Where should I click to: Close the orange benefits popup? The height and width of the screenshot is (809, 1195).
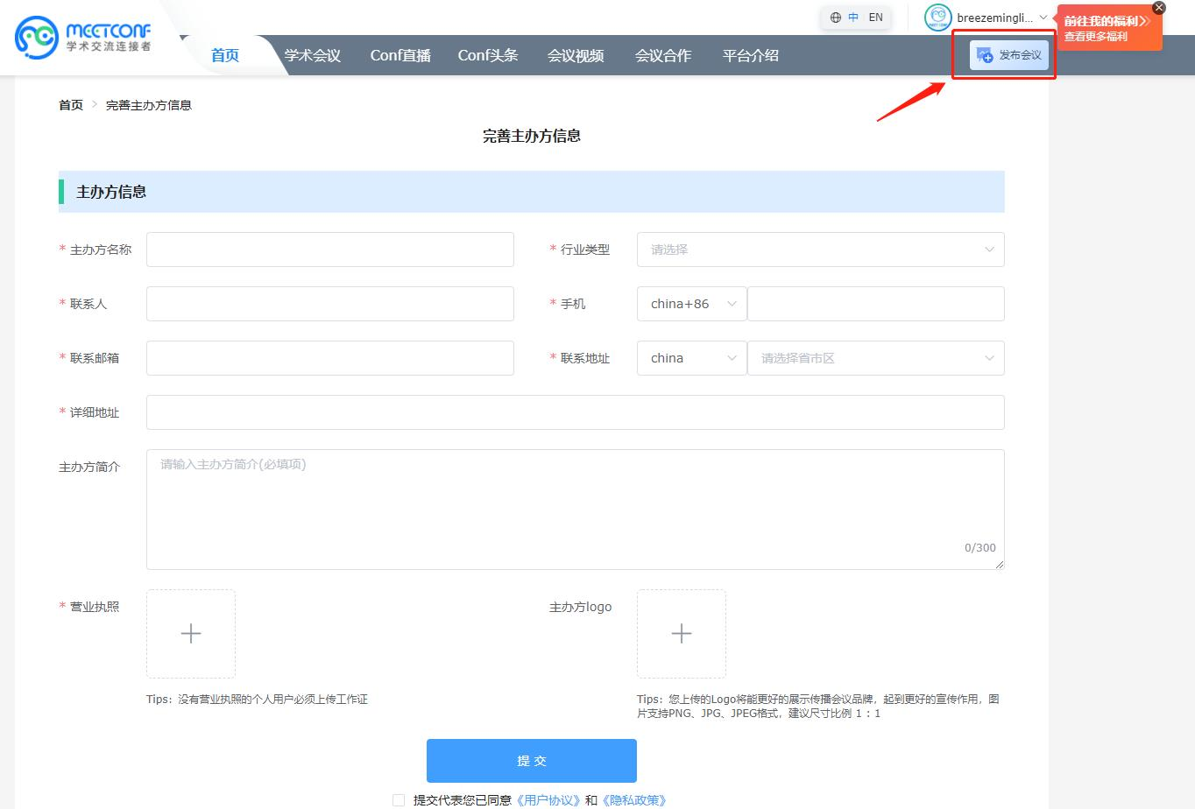tap(1159, 8)
